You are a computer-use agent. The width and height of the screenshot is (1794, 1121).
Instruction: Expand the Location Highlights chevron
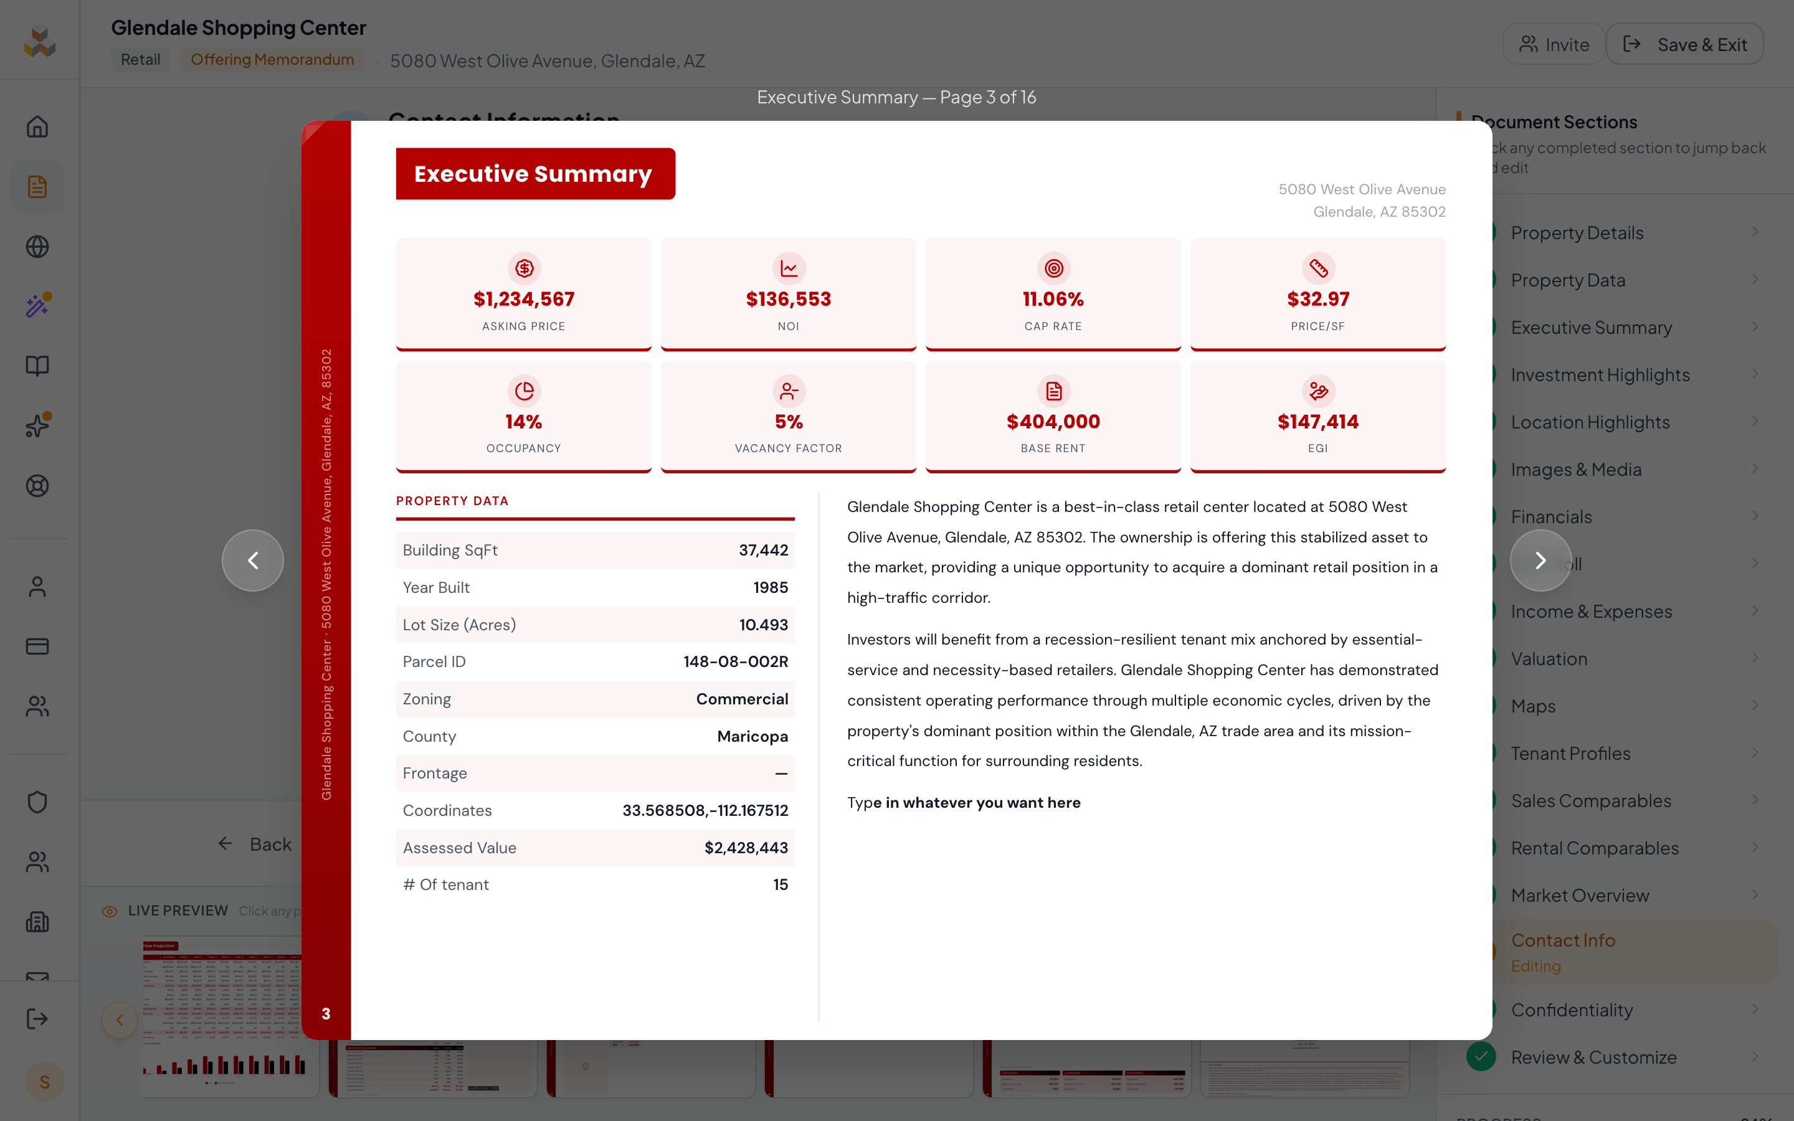pos(1755,422)
